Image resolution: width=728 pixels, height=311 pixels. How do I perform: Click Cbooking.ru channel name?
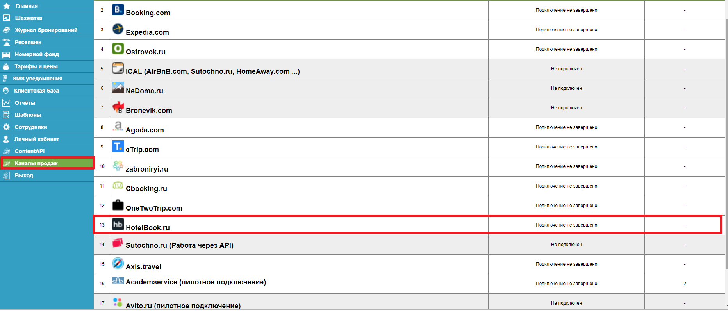point(146,189)
